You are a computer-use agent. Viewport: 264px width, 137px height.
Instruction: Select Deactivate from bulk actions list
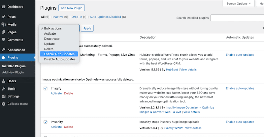tap(59, 39)
